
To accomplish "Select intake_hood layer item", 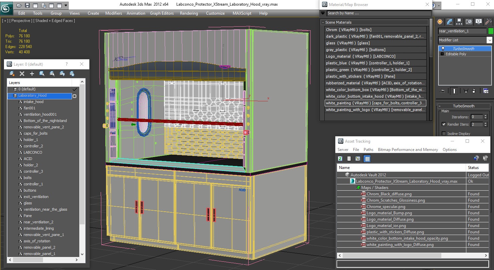I will coord(34,102).
